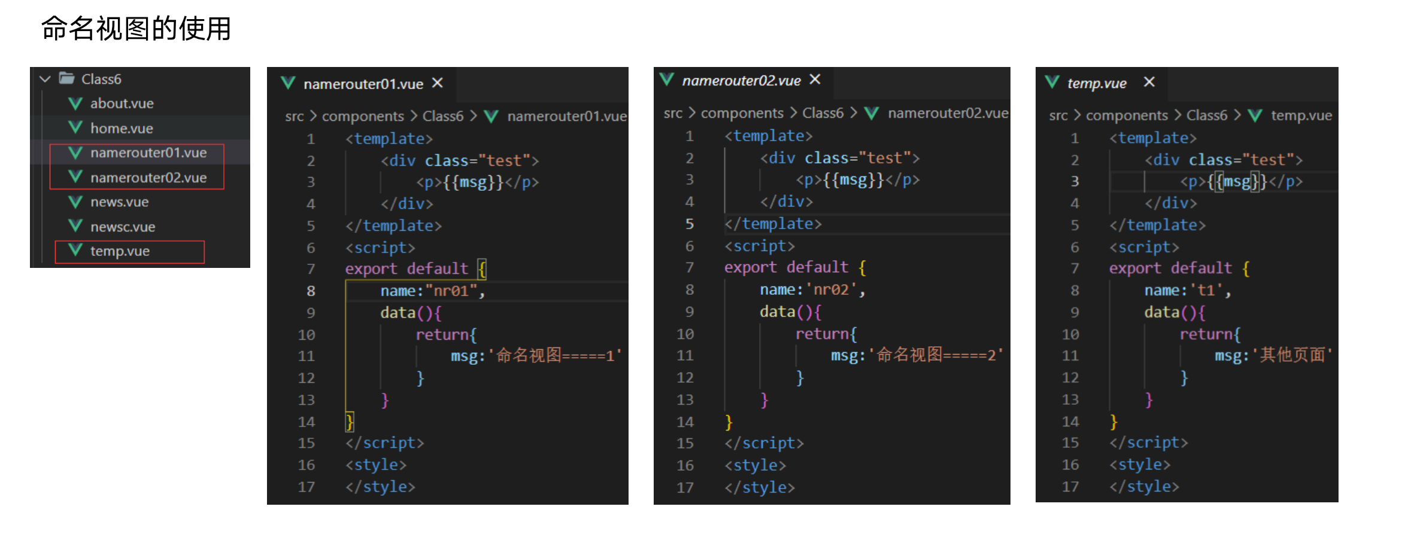Click Vue icon beside news.vue

point(75,202)
